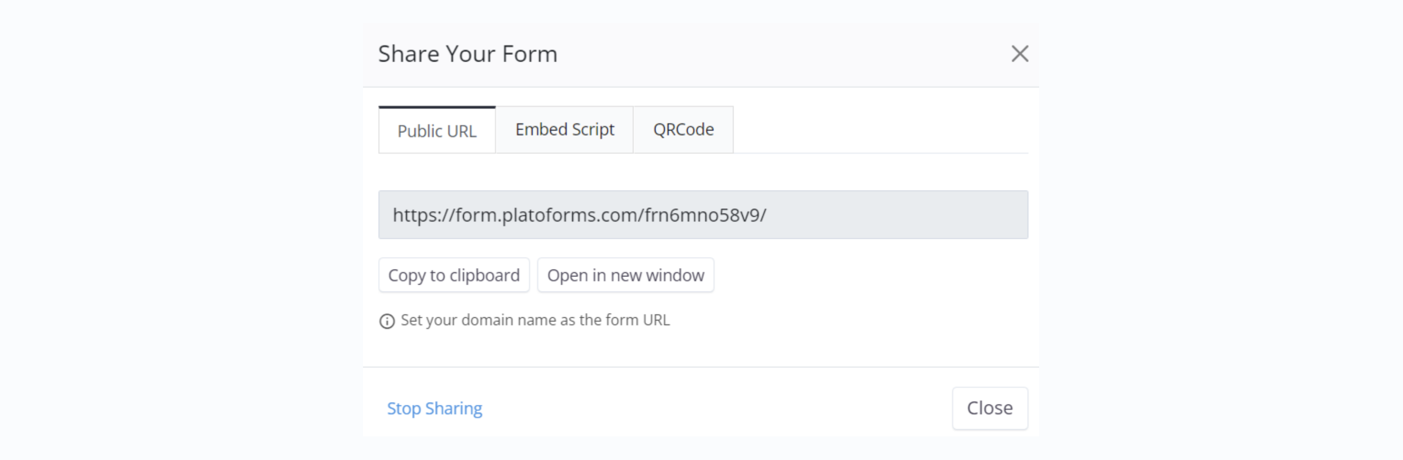Click Open in new window button

tap(625, 275)
